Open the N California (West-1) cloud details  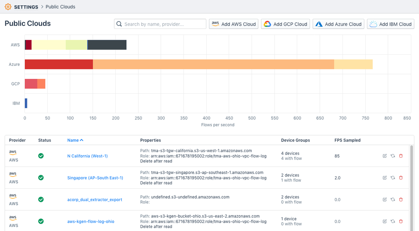87,156
